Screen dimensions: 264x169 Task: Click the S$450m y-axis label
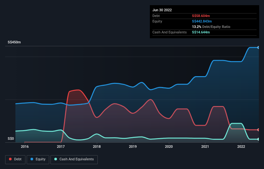14,42
